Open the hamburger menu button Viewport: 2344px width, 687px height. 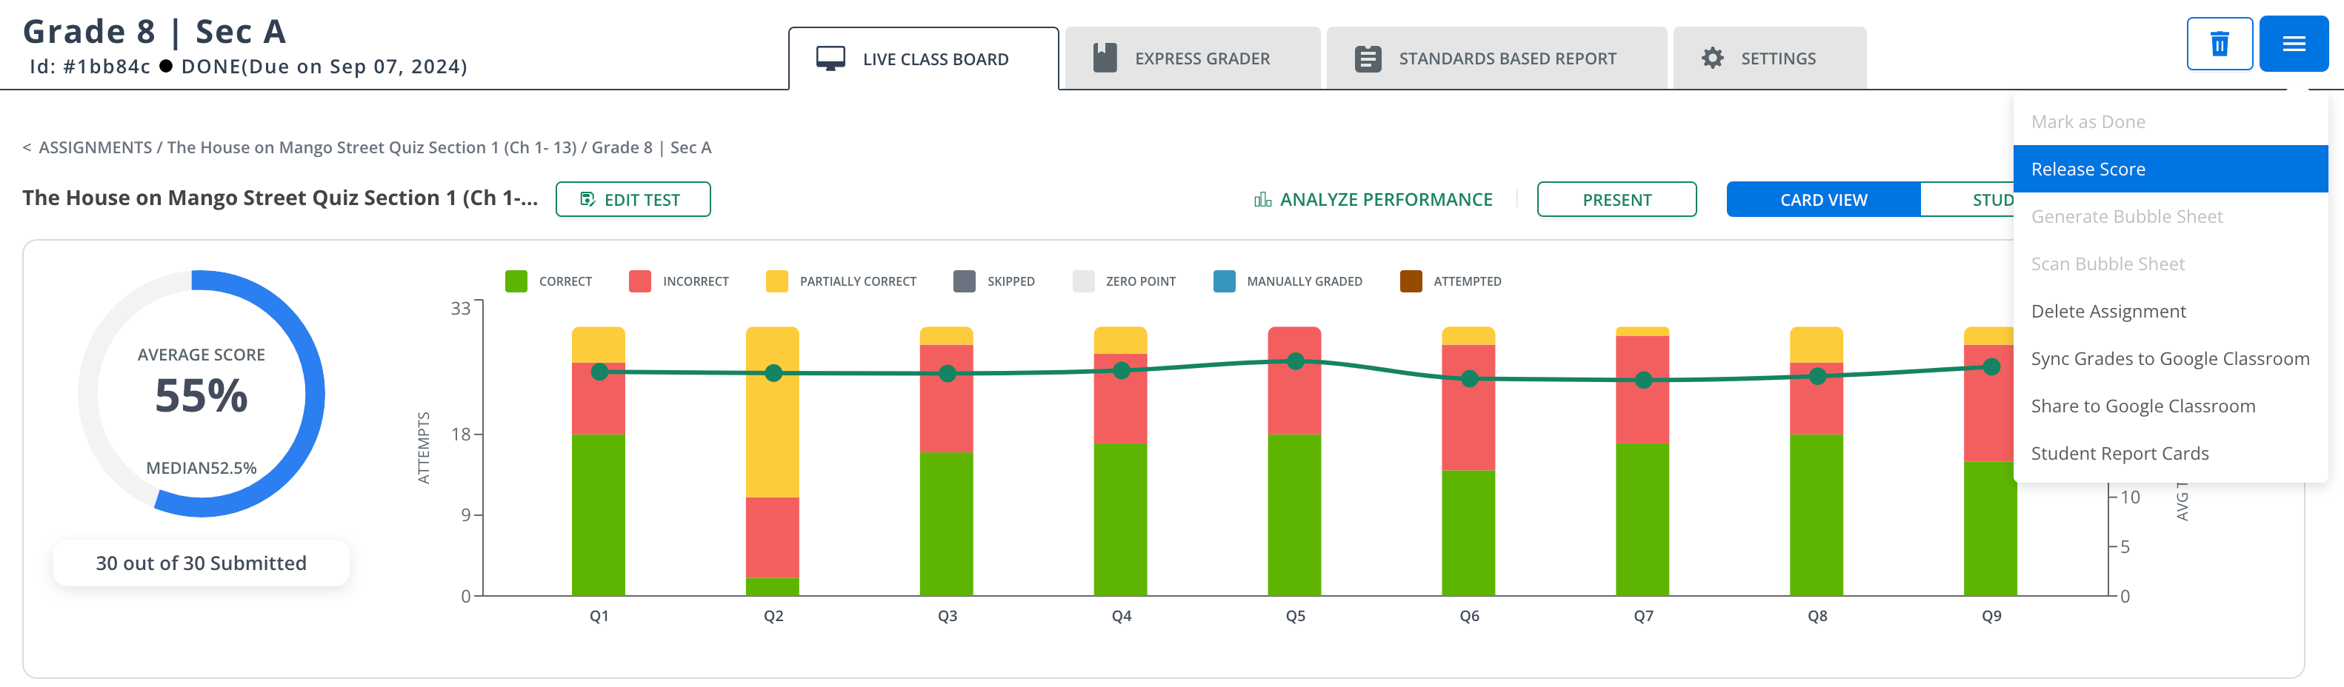click(x=2293, y=44)
